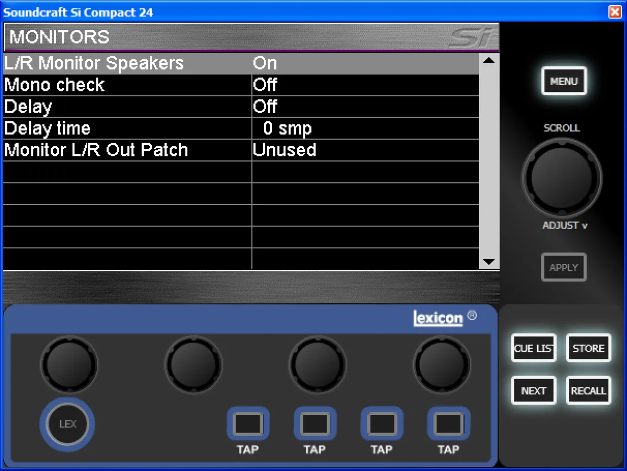Go to the NEXT cue
627x471 pixels.
533,390
